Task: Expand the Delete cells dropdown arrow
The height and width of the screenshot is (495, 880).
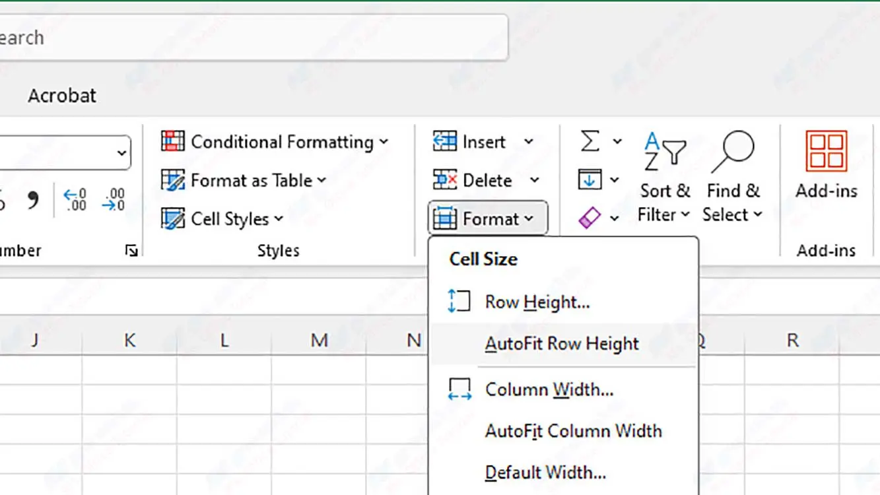Action: tap(534, 180)
